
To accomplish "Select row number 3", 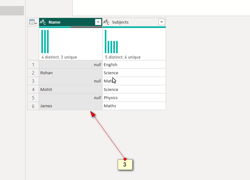I will (33, 81).
